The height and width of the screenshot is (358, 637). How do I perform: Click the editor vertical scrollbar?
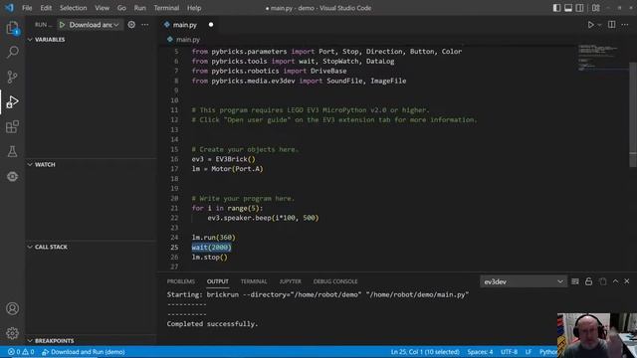633,113
